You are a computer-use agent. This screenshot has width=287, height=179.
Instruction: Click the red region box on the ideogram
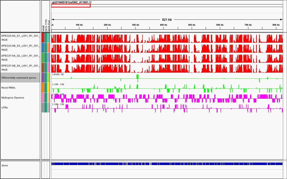[71, 6]
